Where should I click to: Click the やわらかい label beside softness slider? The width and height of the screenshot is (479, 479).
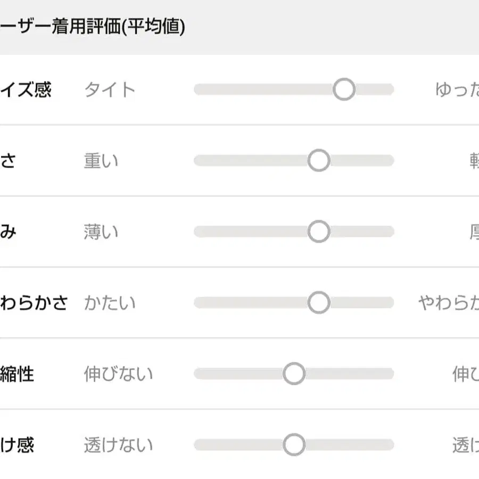449,303
